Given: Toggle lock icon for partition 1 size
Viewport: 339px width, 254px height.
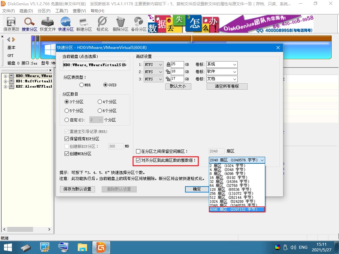Looking at the screenshot, I should click(168, 64).
